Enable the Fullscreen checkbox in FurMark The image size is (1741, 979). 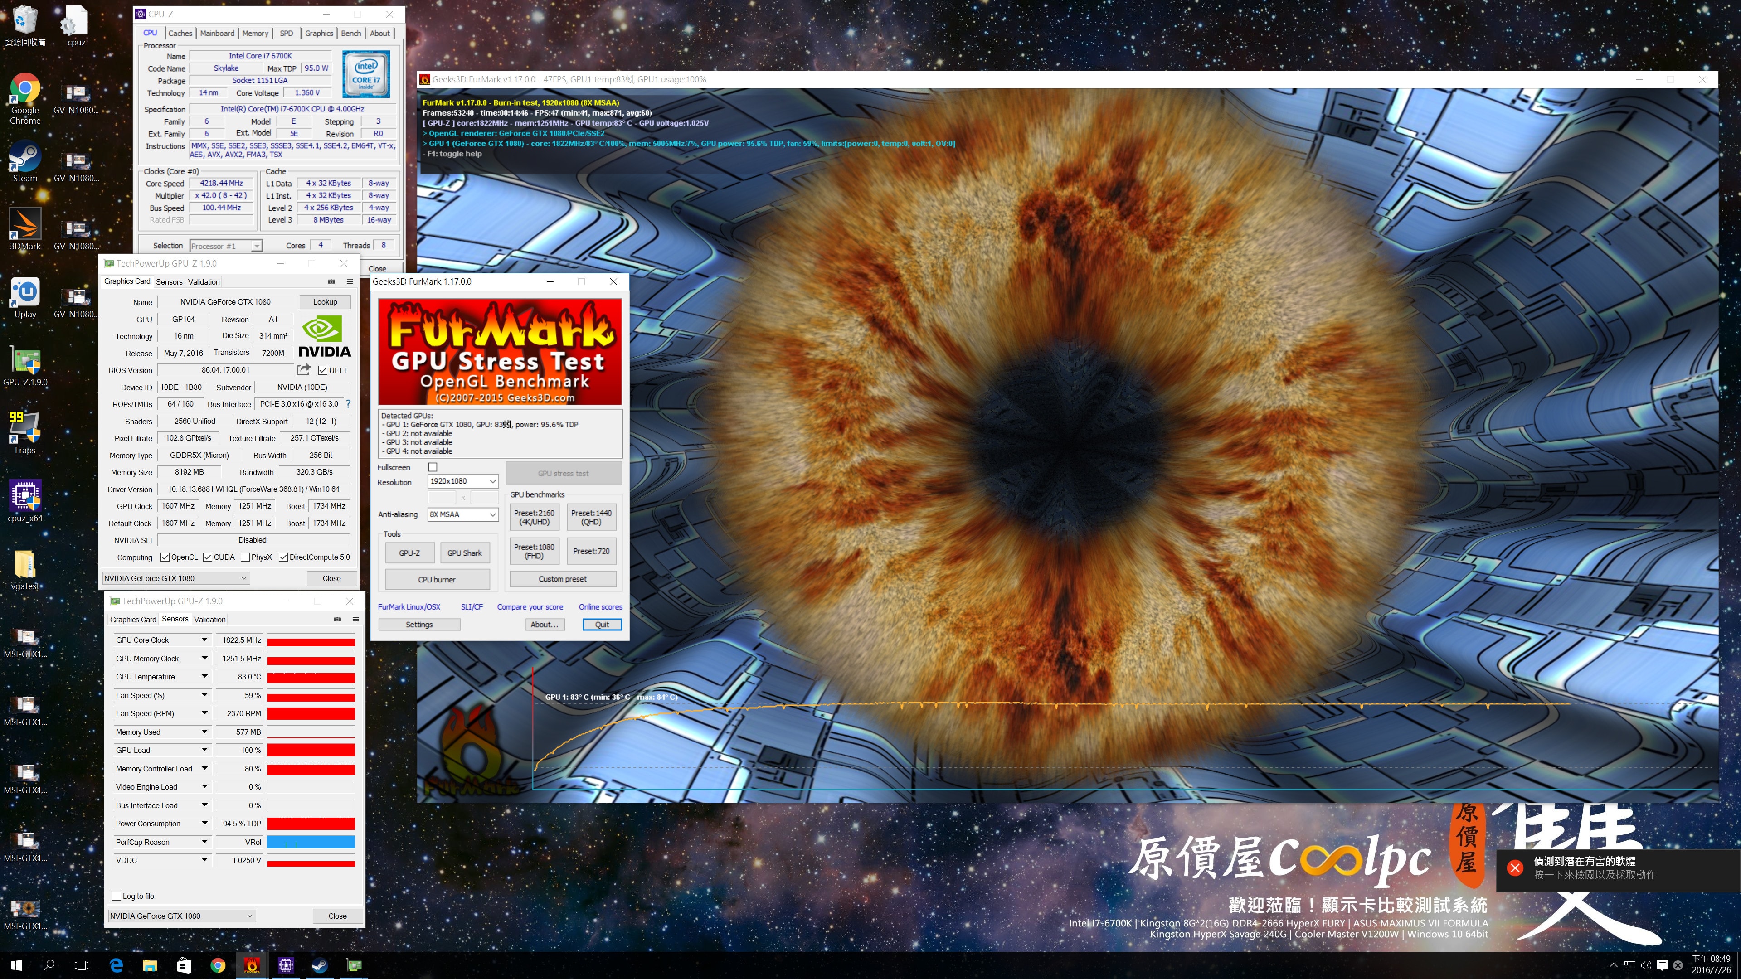pos(433,467)
